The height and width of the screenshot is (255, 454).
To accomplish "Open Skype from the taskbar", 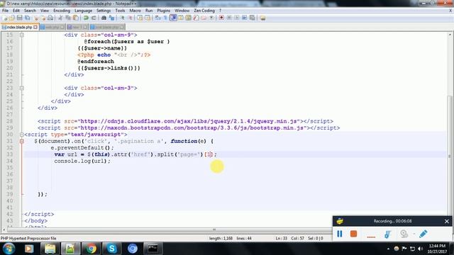I will [x=112, y=249].
